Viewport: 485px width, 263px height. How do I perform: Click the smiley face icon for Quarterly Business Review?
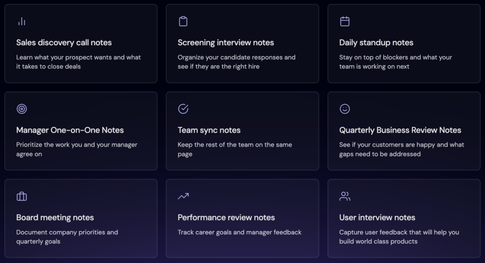coord(345,109)
